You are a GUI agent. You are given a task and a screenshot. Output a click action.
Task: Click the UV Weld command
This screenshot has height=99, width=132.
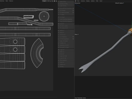[66, 15]
